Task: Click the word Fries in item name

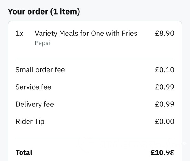Action: click(130, 33)
